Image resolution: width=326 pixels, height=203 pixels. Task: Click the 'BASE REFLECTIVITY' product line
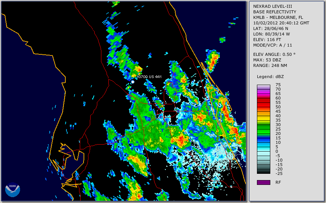click(x=275, y=12)
